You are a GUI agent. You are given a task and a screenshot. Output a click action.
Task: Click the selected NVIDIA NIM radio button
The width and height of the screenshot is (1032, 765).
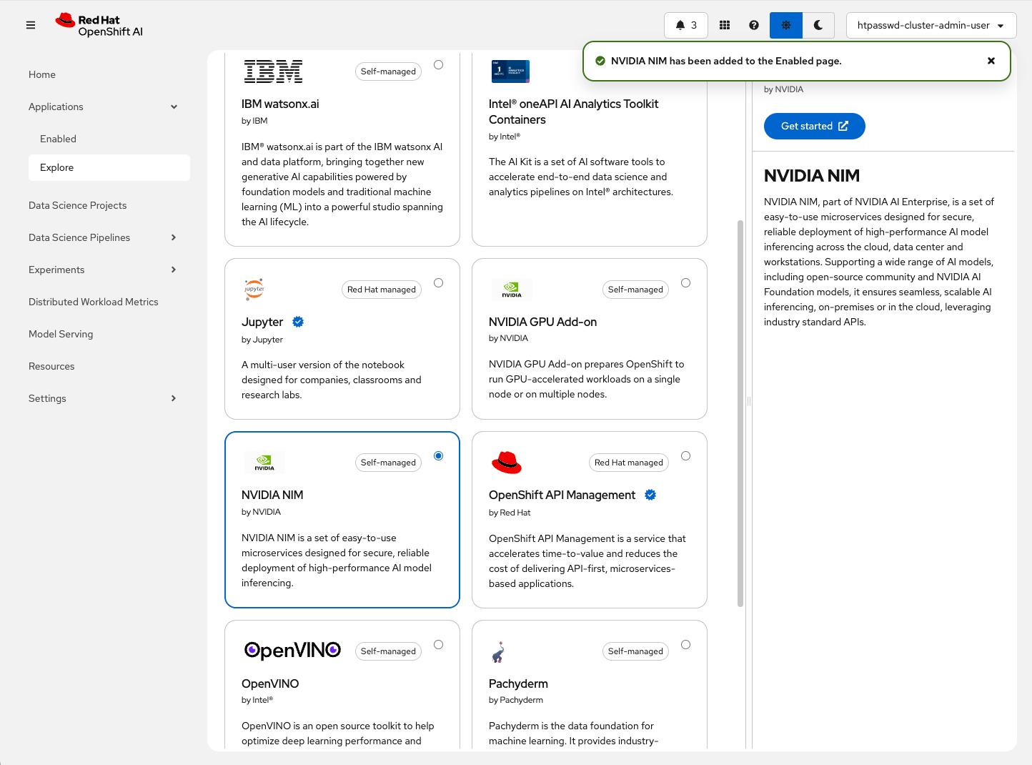tap(439, 456)
